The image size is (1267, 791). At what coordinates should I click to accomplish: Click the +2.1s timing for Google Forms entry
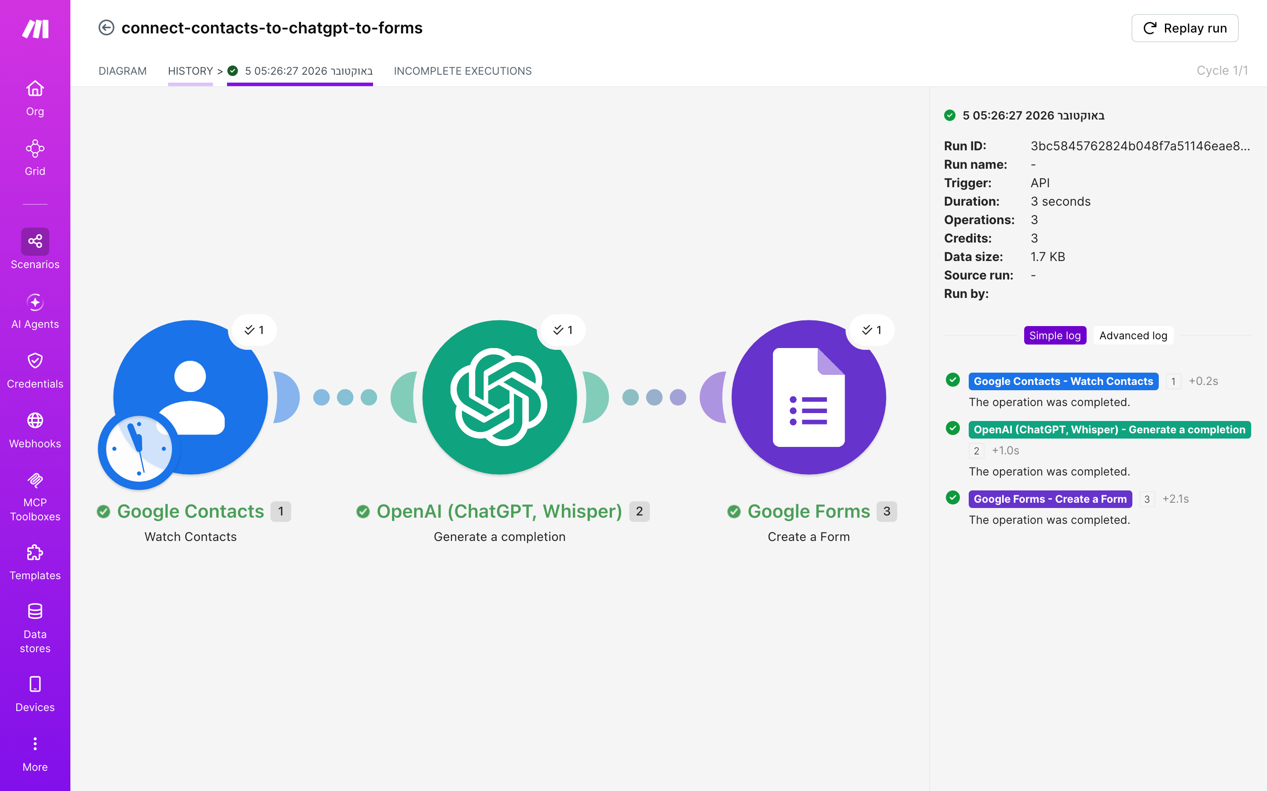tap(1175, 499)
